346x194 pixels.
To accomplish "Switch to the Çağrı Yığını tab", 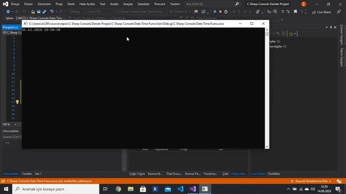I will pos(137,174).
